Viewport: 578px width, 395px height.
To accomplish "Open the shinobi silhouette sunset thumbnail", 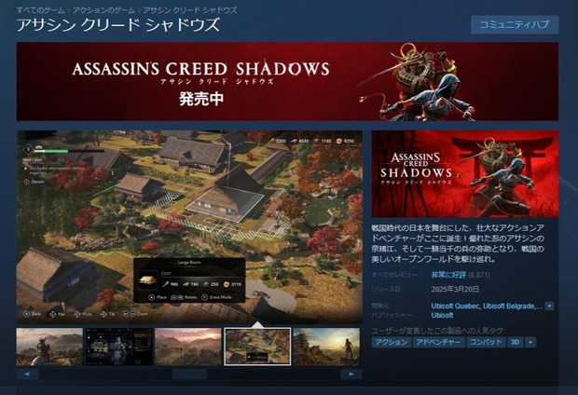I will [326, 347].
